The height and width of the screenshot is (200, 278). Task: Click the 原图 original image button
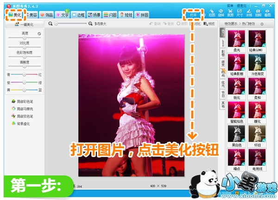(182, 24)
